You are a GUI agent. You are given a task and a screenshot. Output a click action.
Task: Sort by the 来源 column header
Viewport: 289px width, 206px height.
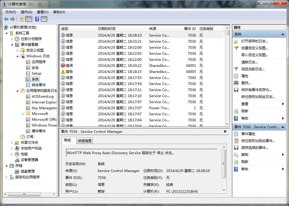[x=160, y=29]
